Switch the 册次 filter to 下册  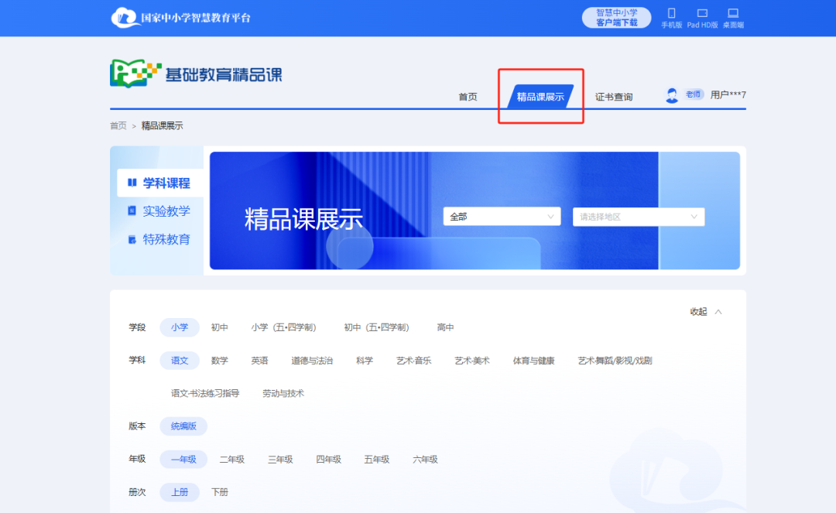click(219, 492)
